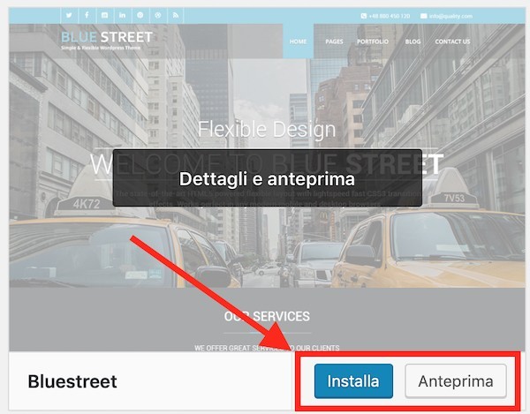Viewport: 530px width, 414px height.
Task: Click the Anteprima button
Action: point(456,381)
